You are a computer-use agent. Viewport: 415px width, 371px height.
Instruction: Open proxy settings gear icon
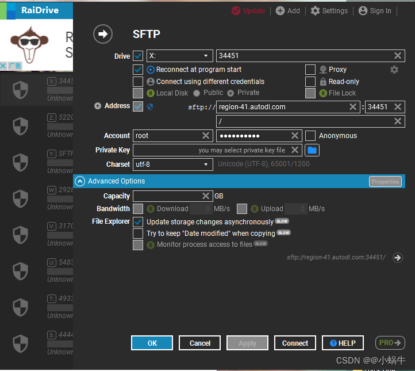pos(394,70)
